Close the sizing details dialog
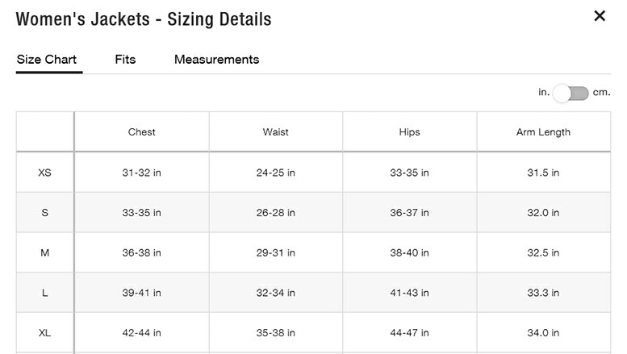 tap(600, 16)
